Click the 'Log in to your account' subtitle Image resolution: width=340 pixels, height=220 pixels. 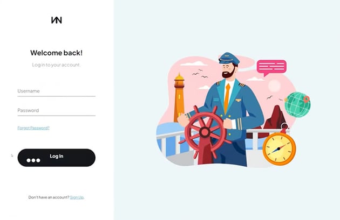(x=56, y=65)
